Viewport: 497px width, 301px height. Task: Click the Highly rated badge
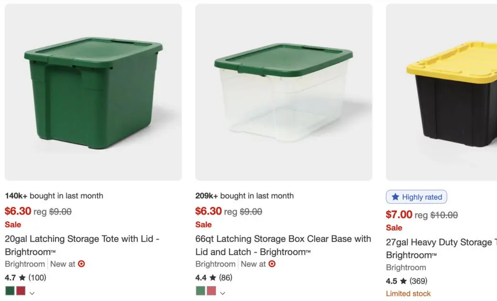416,197
